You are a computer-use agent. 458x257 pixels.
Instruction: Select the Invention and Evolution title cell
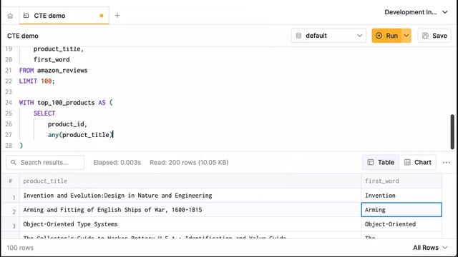190,196
